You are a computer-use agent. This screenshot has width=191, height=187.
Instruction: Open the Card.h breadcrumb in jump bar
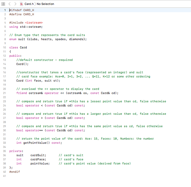(29, 4)
